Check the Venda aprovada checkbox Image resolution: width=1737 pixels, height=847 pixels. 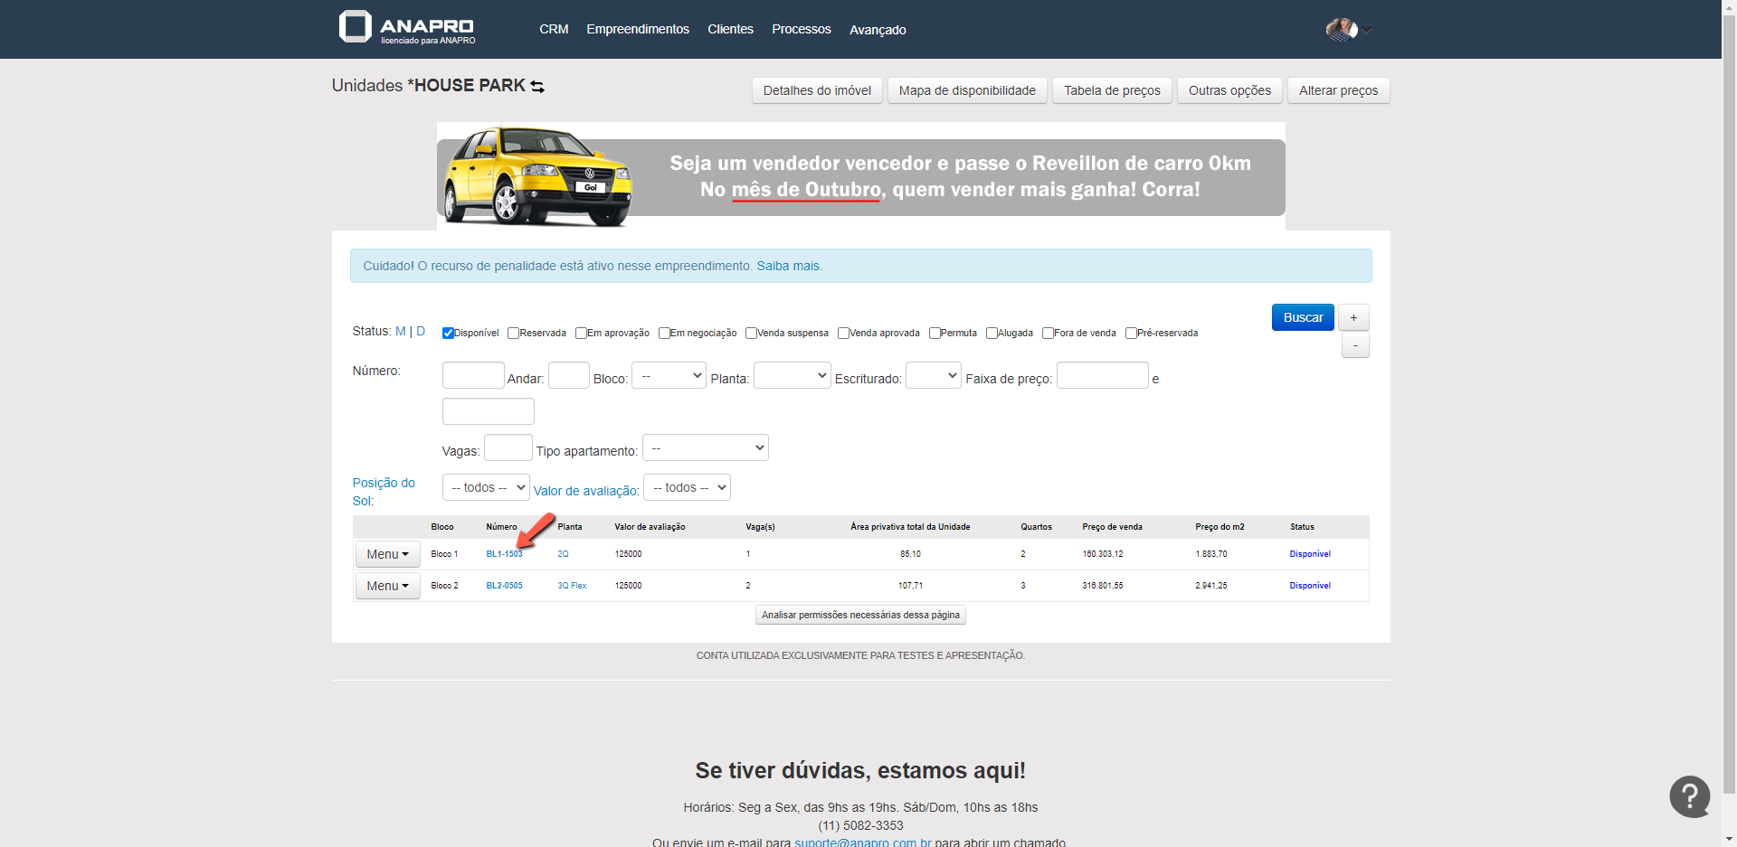(843, 334)
